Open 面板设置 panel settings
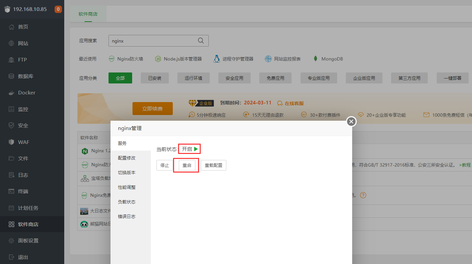 (32, 241)
